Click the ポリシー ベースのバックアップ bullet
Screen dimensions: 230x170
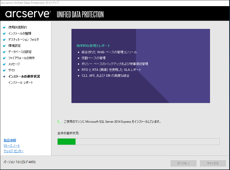click(115, 64)
